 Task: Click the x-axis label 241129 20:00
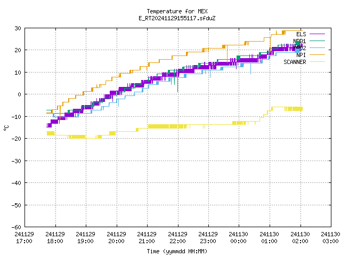coord(116,238)
